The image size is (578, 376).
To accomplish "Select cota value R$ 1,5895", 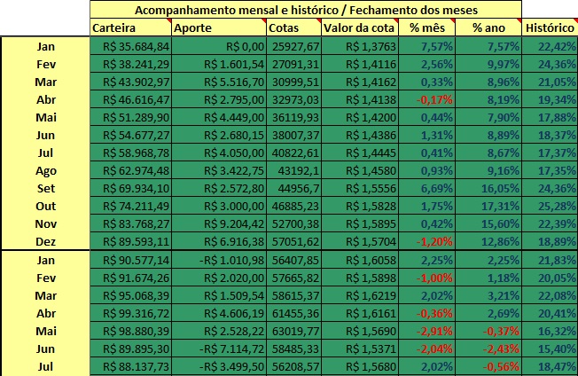I will (x=360, y=223).
